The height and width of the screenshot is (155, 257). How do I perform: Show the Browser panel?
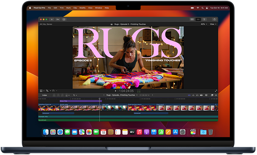192,19
